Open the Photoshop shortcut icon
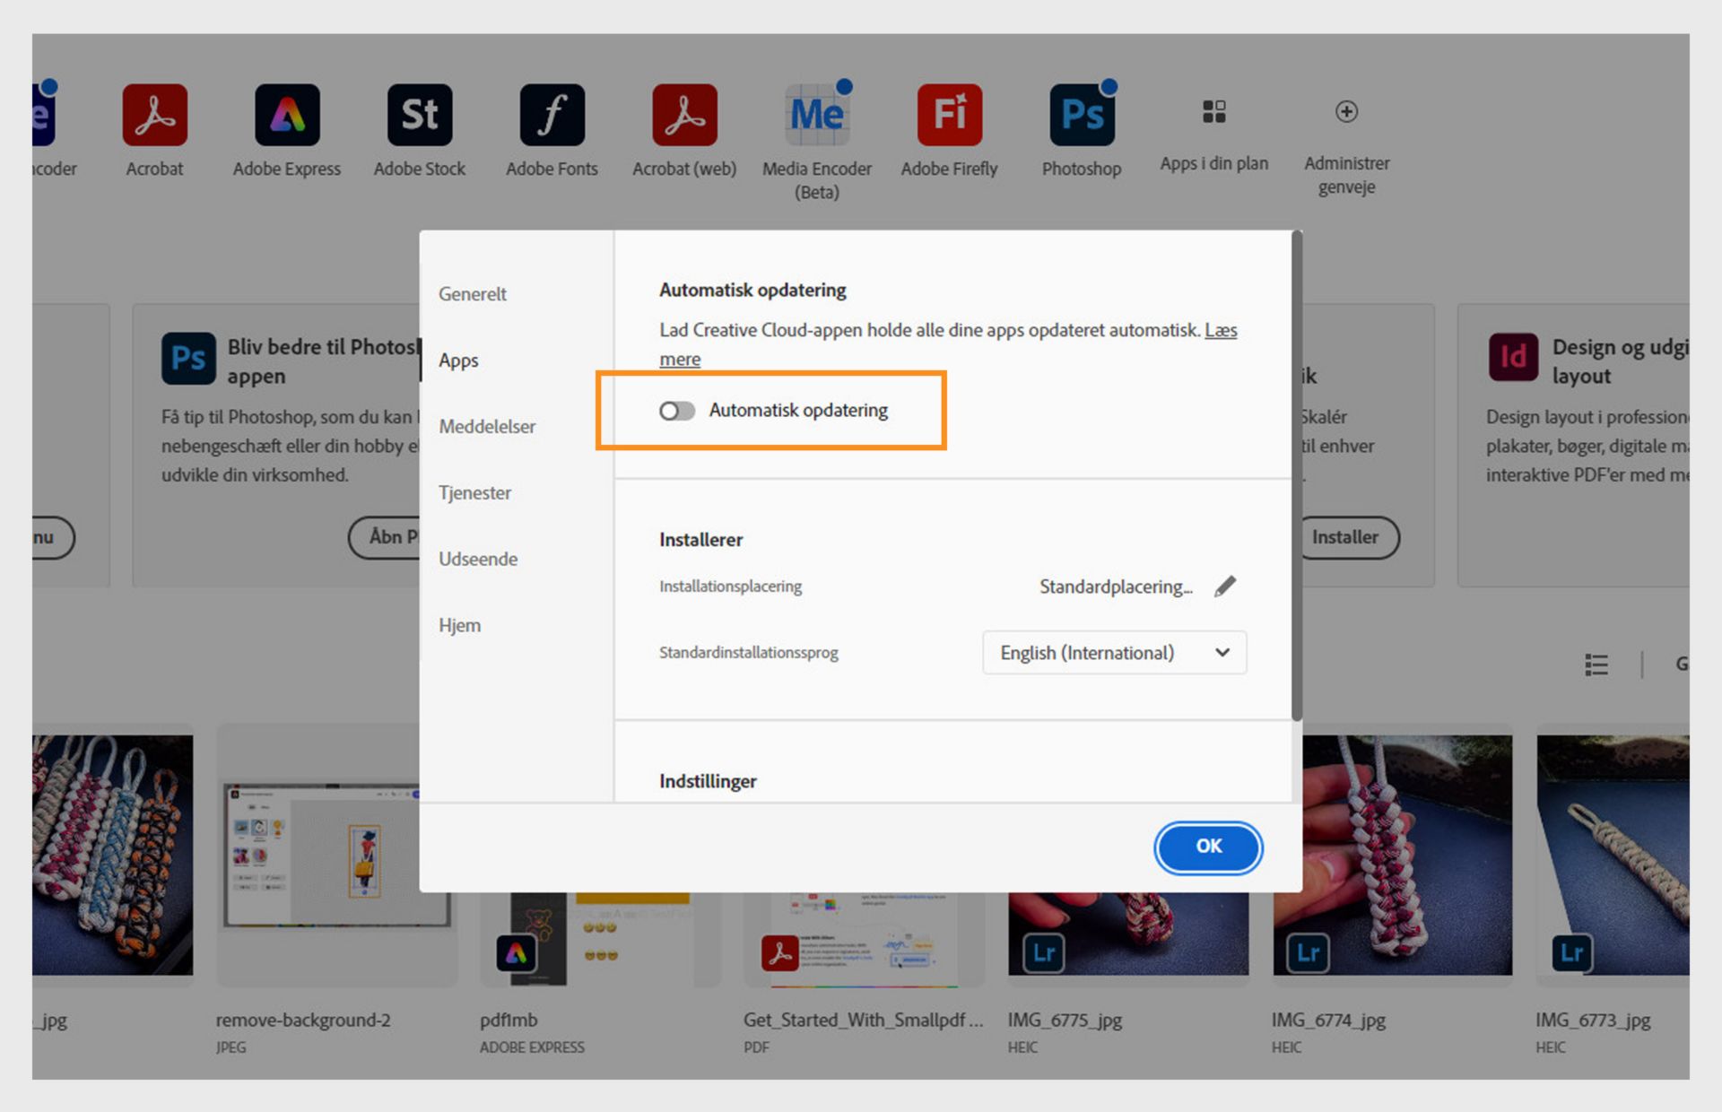1722x1112 pixels. click(1082, 116)
